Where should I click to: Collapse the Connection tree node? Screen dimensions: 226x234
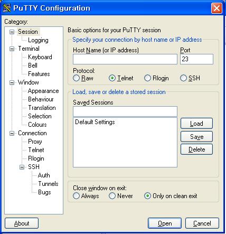click(12, 133)
